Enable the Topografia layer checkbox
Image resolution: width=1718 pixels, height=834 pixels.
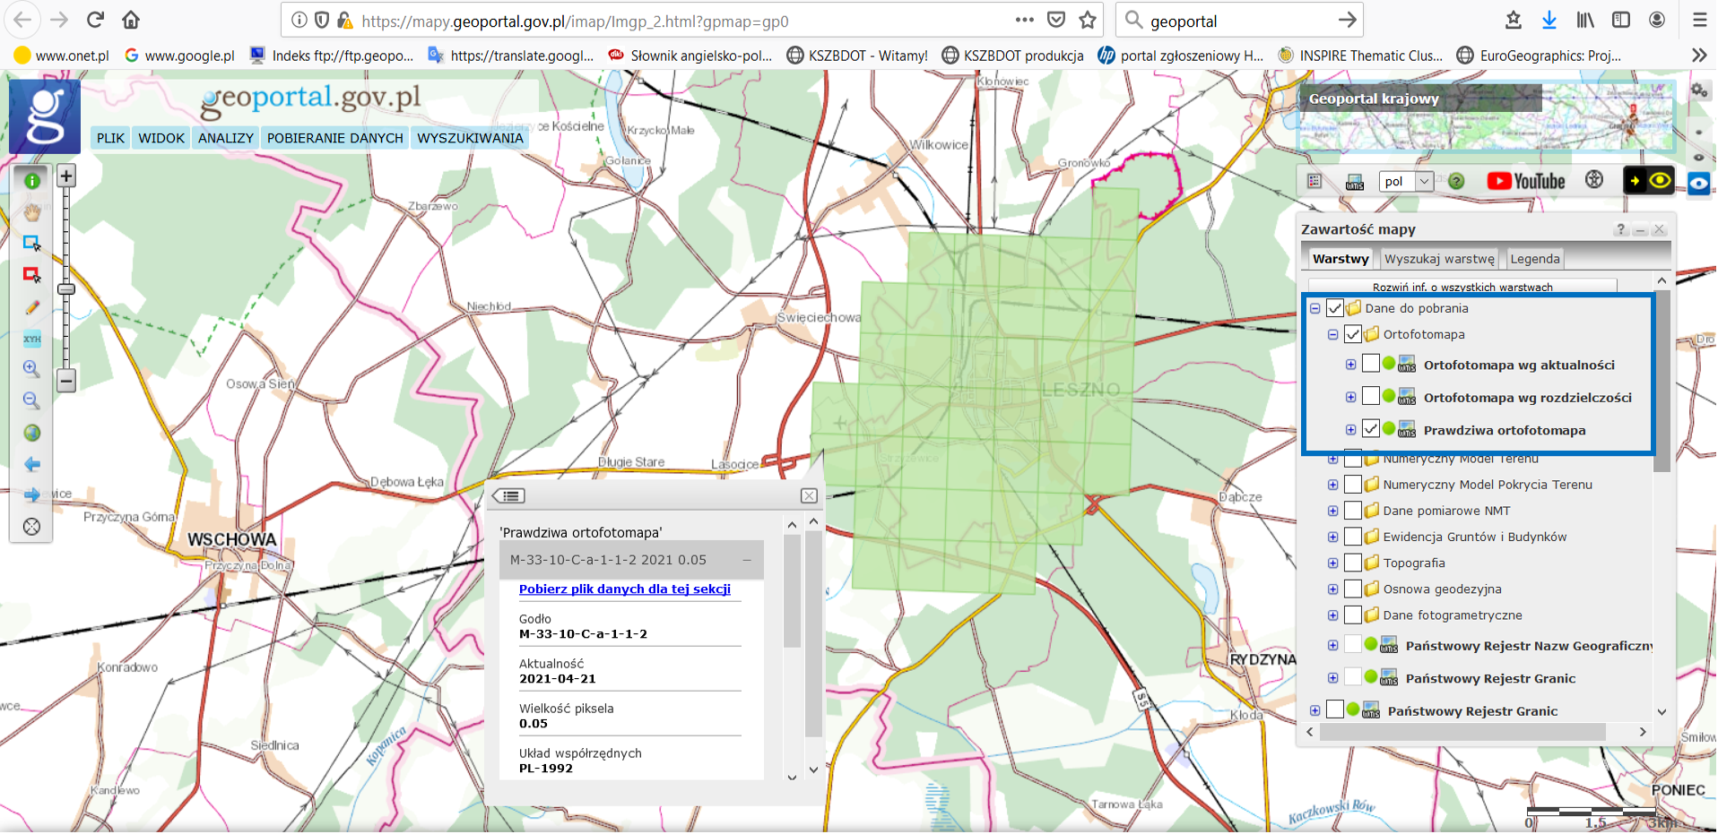[1353, 563]
